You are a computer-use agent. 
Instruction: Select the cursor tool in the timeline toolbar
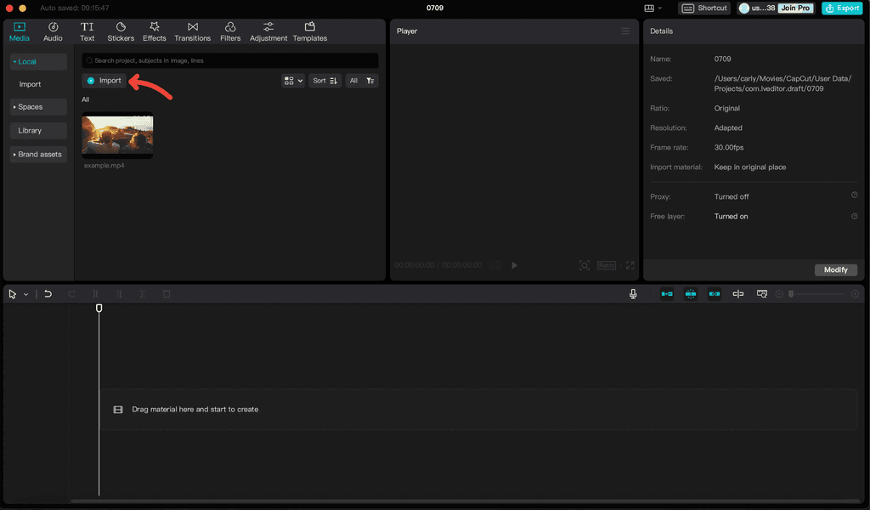(11, 293)
